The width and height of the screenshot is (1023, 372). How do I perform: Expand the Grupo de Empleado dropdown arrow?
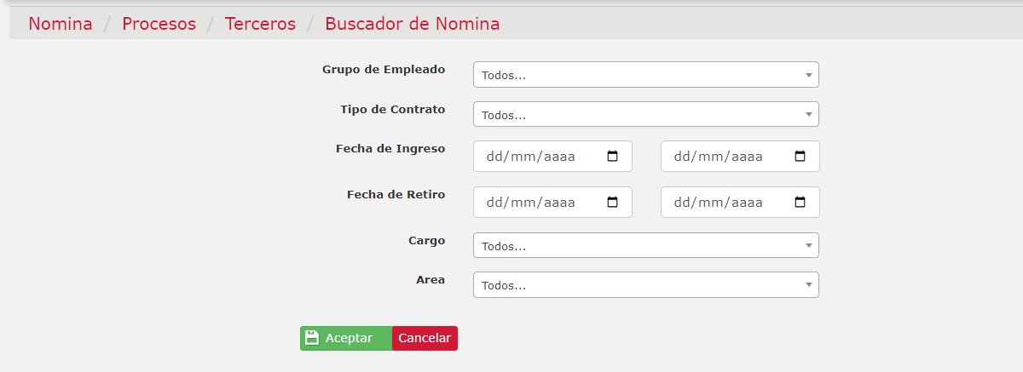point(808,75)
